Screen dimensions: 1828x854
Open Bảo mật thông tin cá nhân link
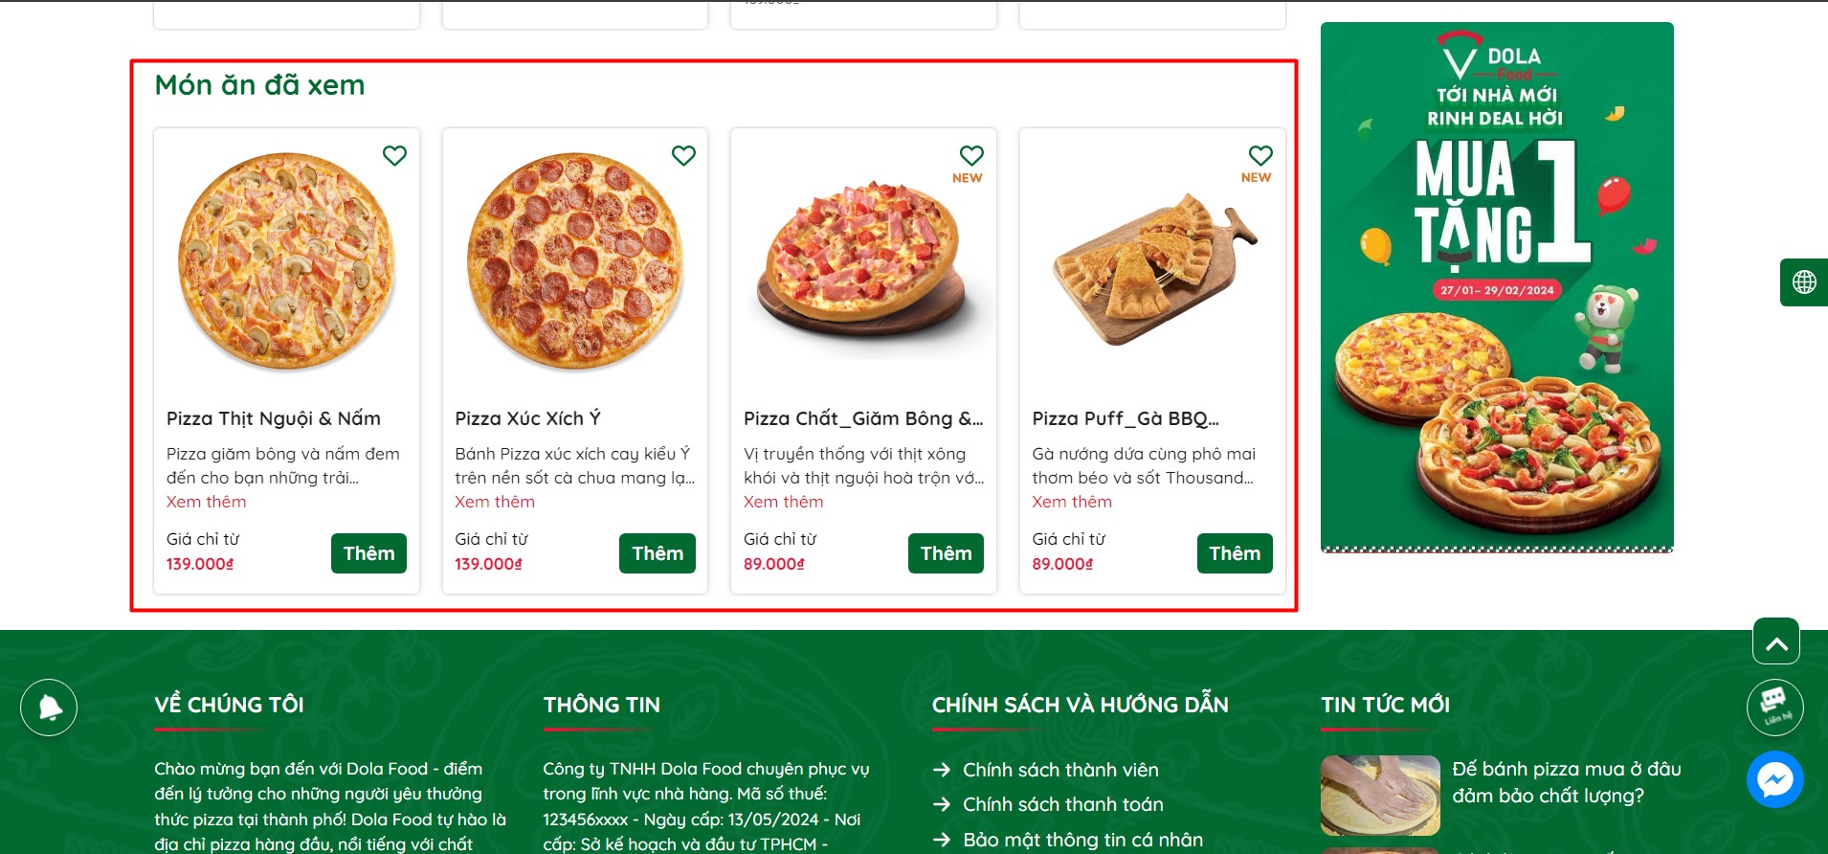click(x=1068, y=840)
